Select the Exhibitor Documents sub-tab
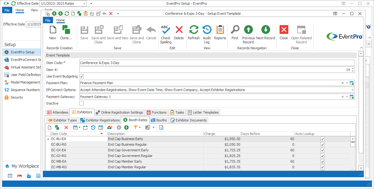Image resolution: width=374 pixels, height=189 pixels. coord(189,120)
